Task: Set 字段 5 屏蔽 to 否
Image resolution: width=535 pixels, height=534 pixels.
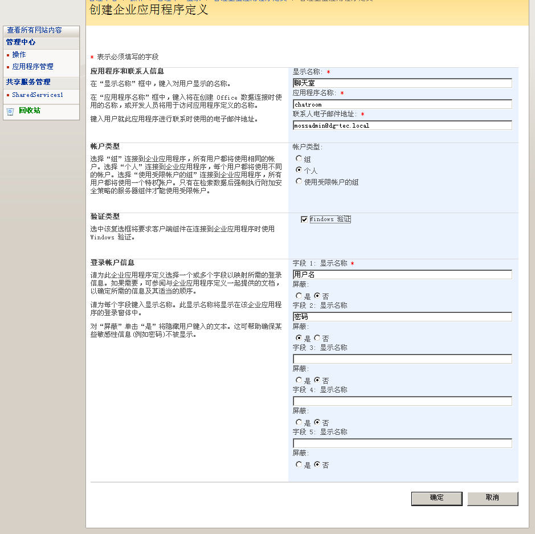Action: 317,464
